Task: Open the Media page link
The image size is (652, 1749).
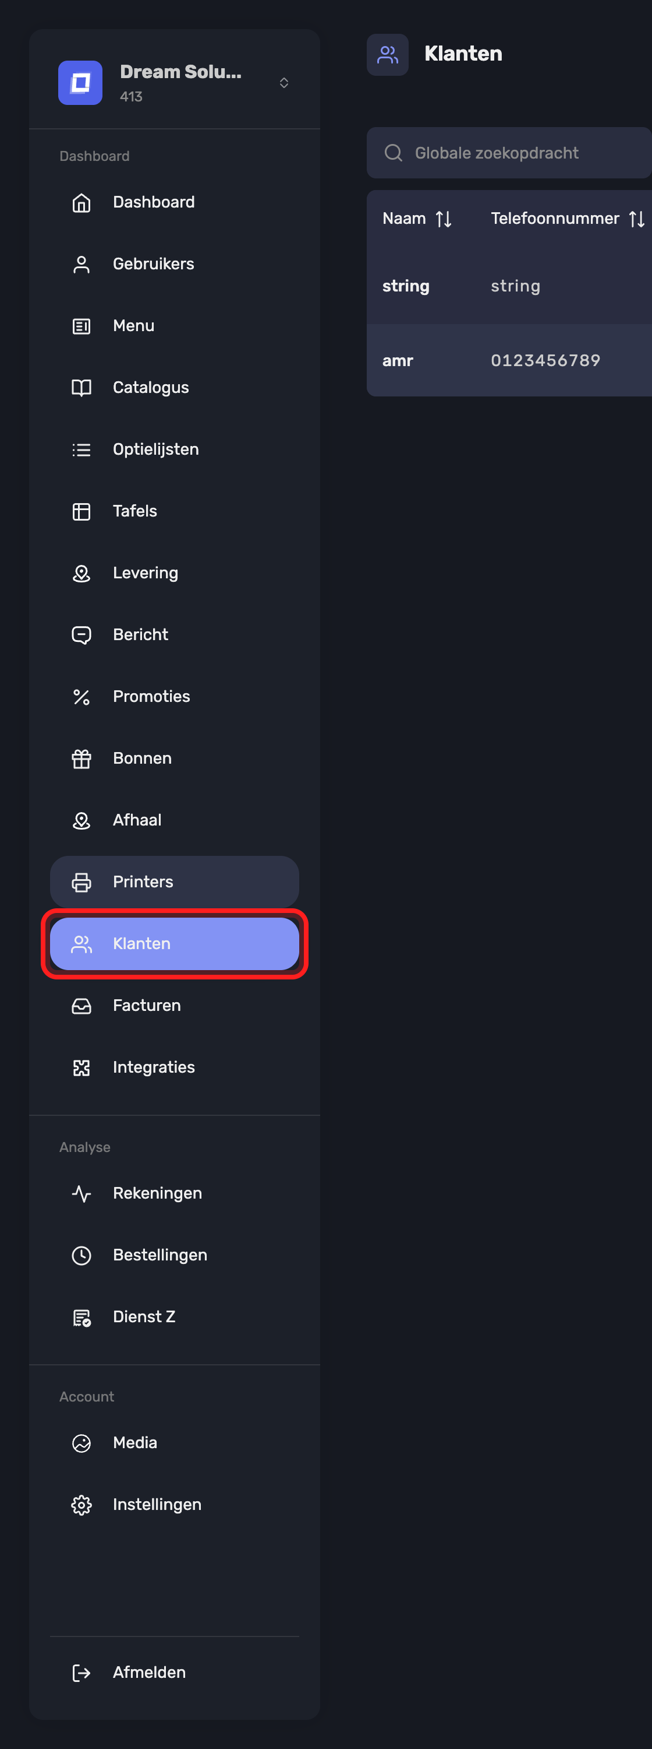Action: (x=175, y=1443)
